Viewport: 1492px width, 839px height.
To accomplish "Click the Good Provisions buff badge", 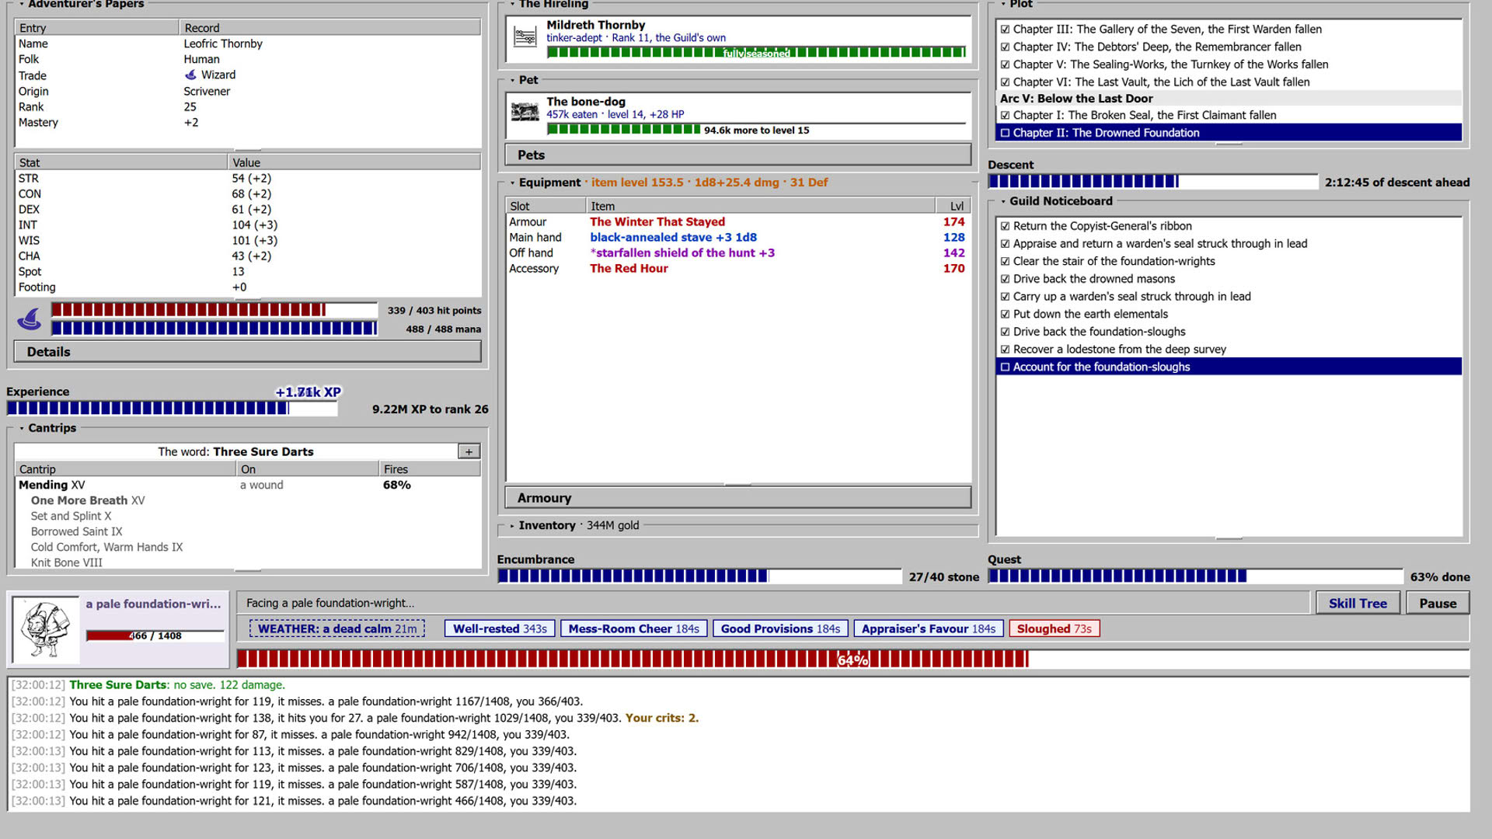I will coord(780,628).
